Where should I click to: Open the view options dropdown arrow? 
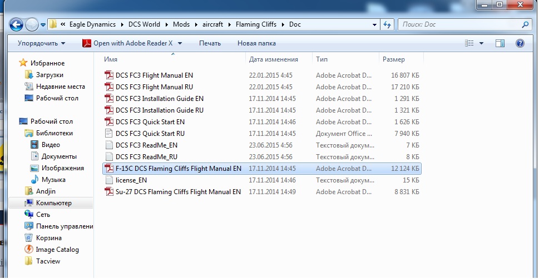(x=481, y=43)
